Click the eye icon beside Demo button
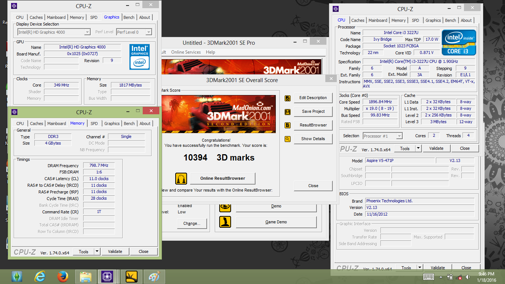The image size is (505, 284). 225,206
